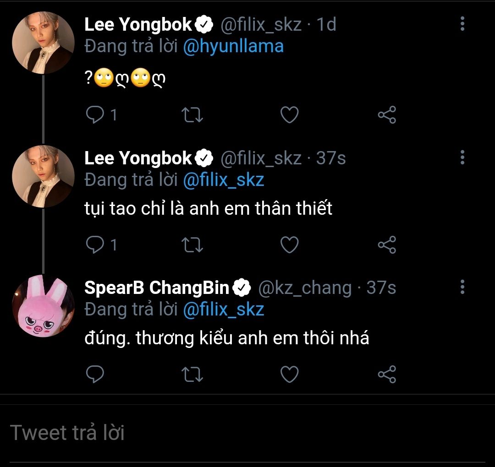Screen dimensions: 495x467
Task: Open the @hyunllama profile link
Action: 233,46
